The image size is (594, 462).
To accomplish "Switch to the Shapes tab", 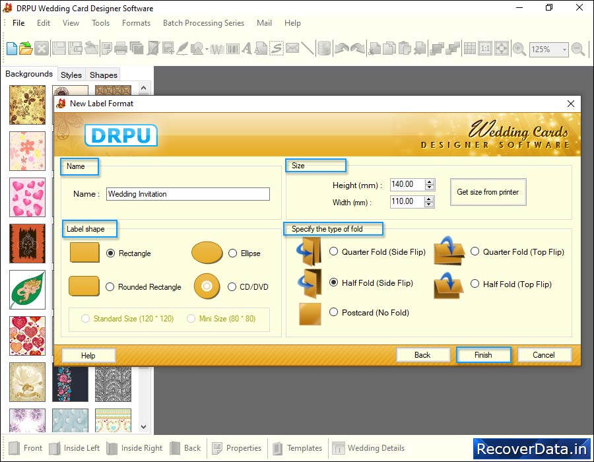I will 104,75.
